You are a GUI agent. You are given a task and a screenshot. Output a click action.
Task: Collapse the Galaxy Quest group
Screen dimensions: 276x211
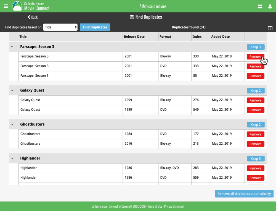click(x=12, y=90)
